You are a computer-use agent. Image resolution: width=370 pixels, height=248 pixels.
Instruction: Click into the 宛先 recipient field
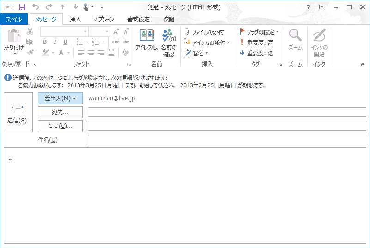(227, 112)
